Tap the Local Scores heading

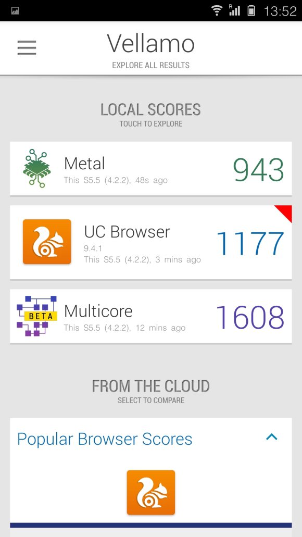pos(150,109)
